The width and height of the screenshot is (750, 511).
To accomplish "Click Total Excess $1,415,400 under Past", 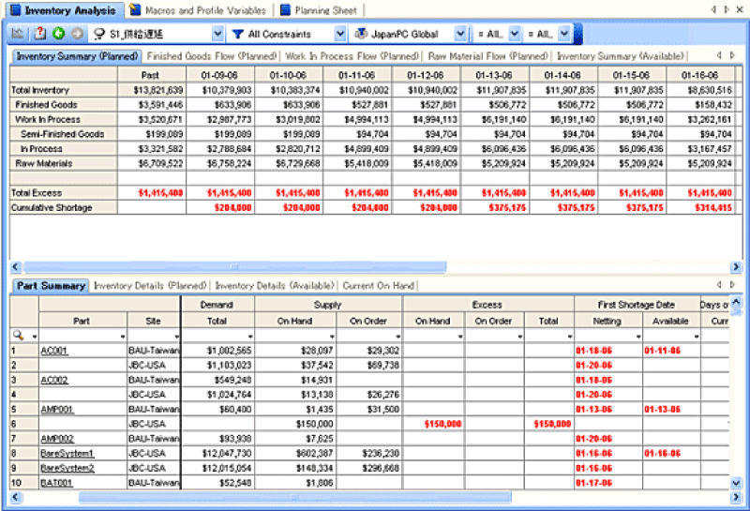I will click(160, 193).
